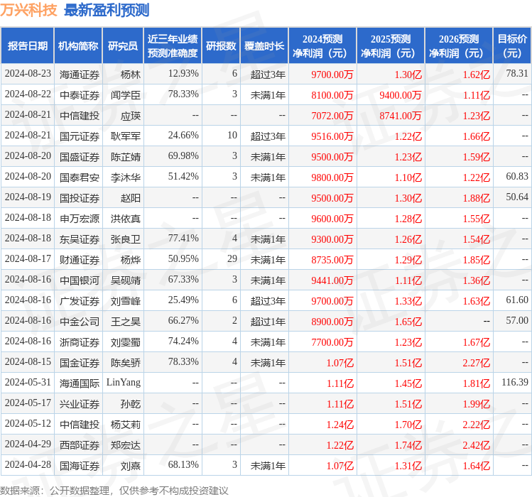532x497 pixels.
Task: Click accuracy value 24.66%
Action: pos(183,136)
